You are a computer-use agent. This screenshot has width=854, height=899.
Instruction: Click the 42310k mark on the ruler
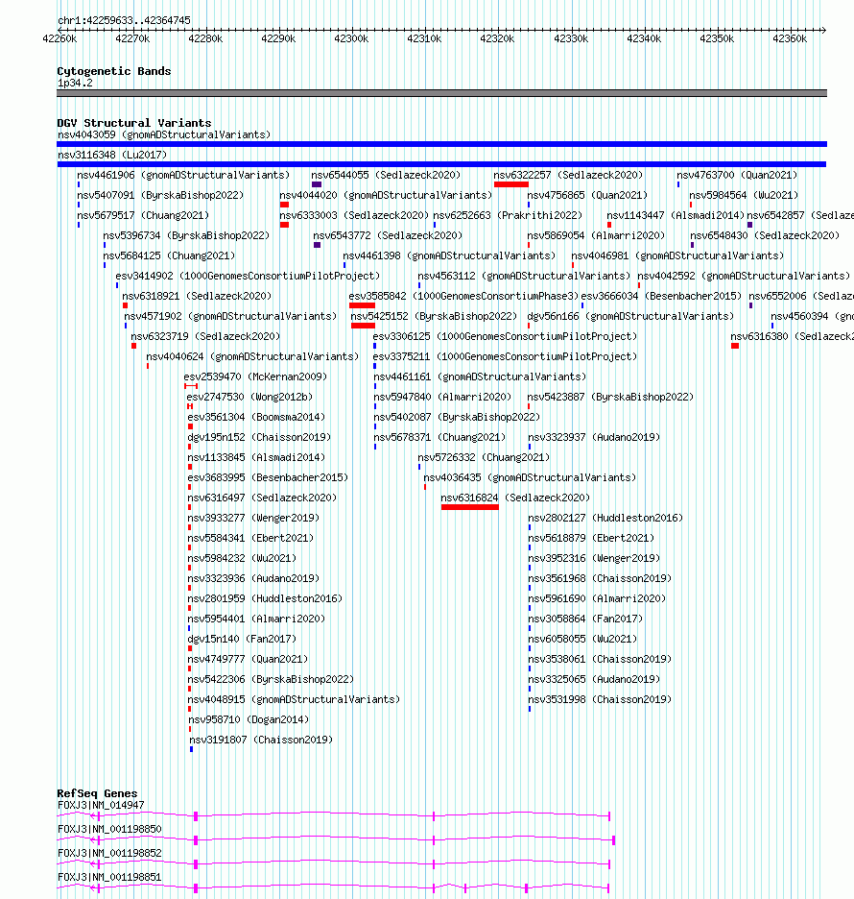(424, 38)
